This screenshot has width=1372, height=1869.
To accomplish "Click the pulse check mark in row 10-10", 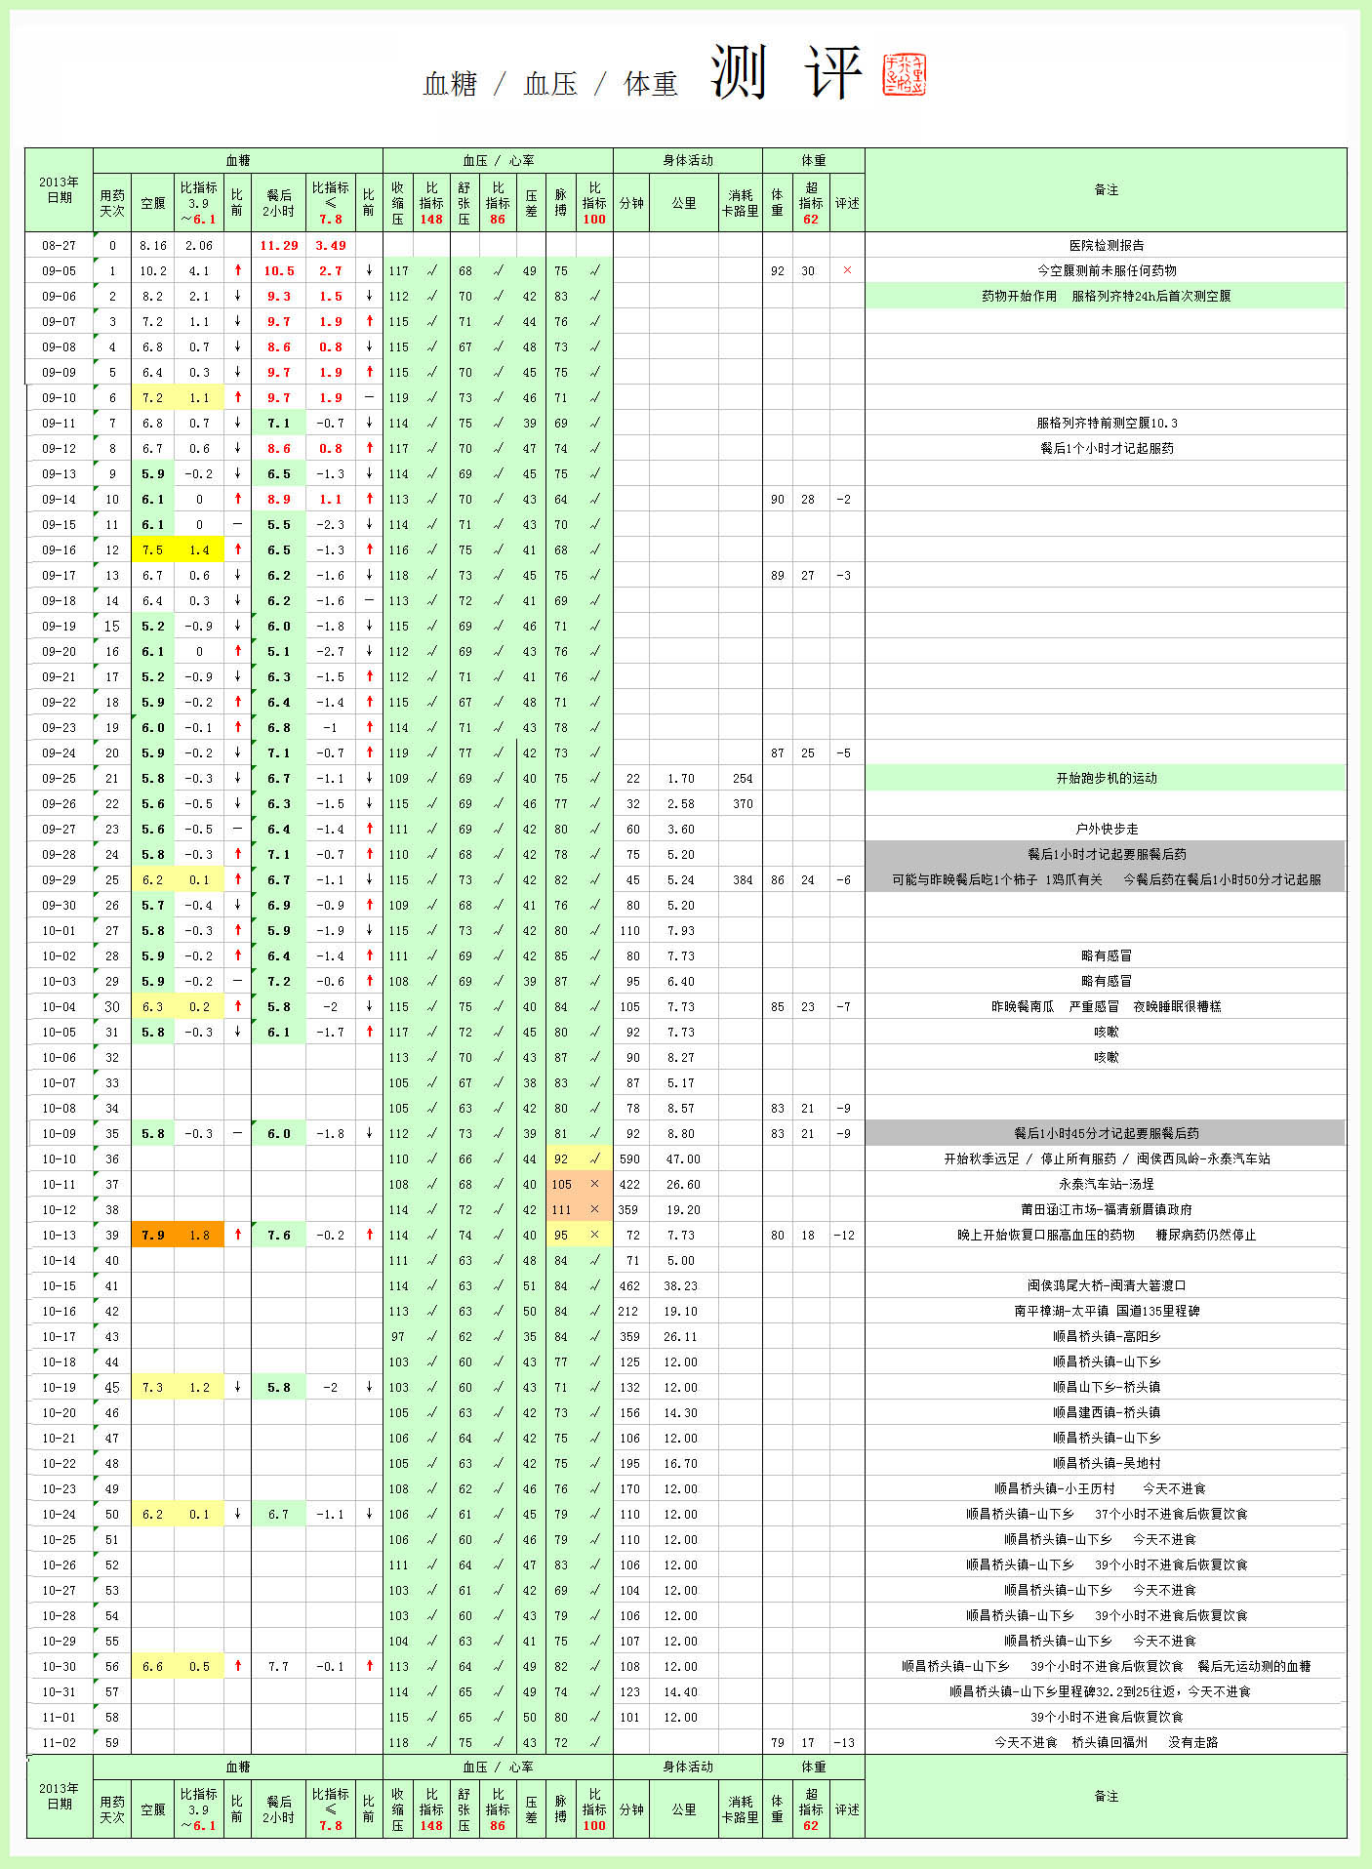I will pyautogui.click(x=594, y=1158).
